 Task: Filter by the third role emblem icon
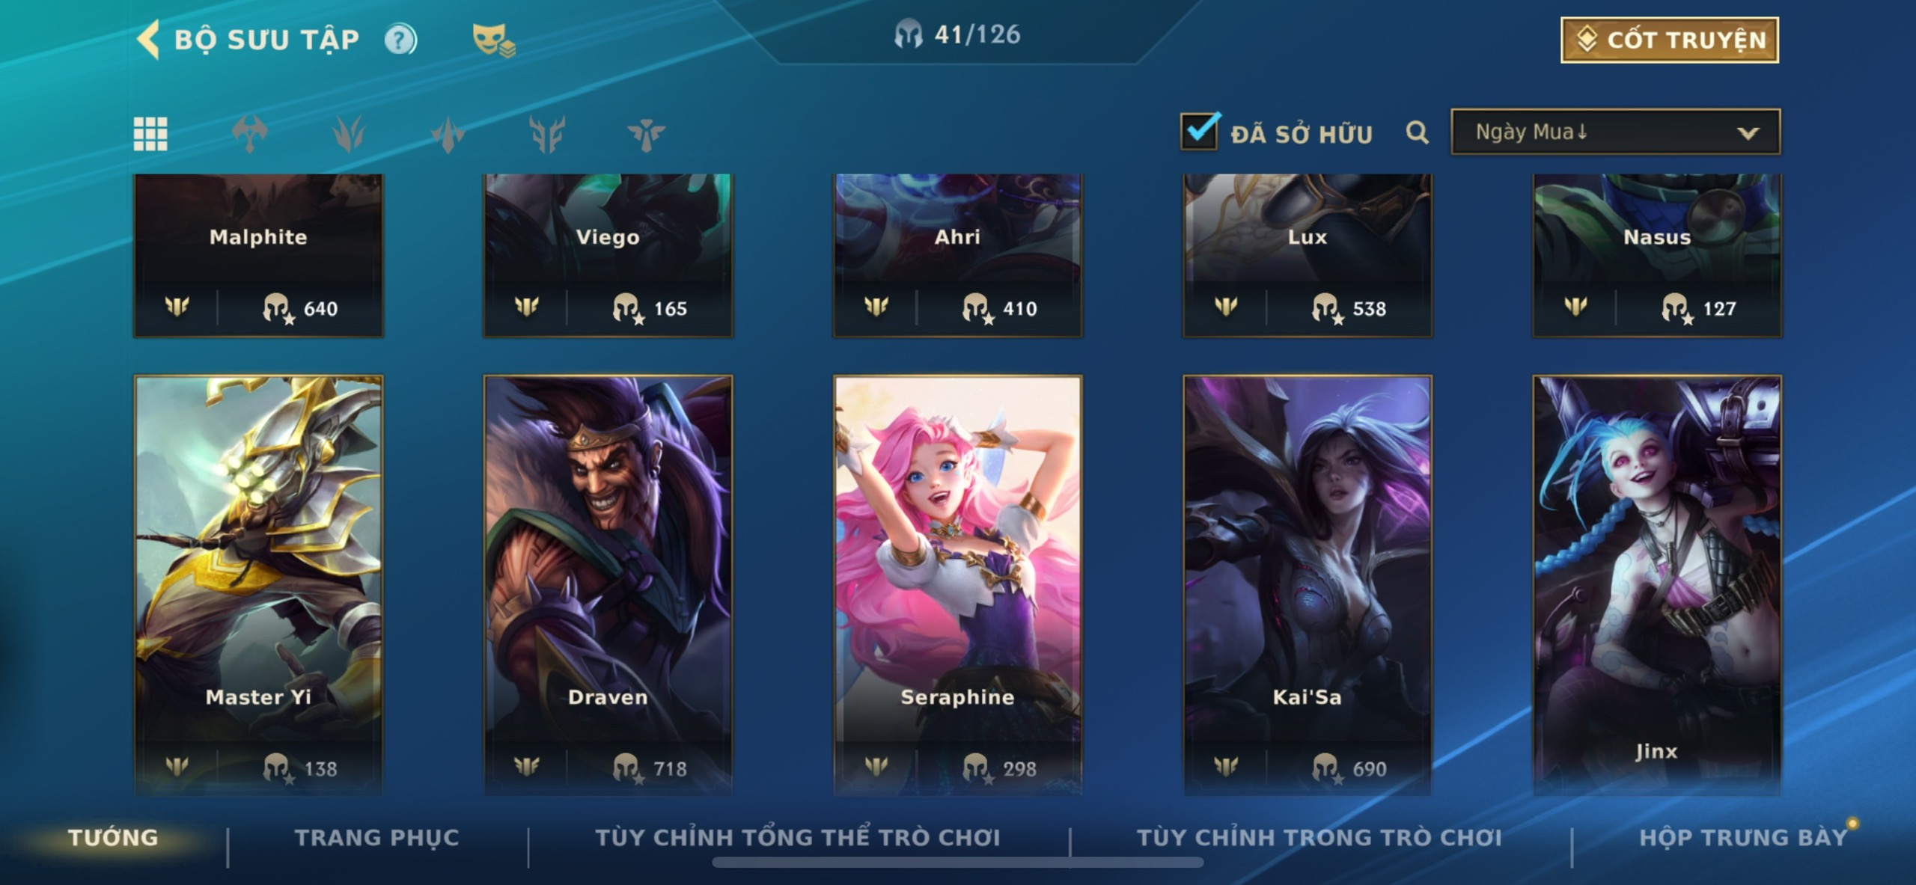click(448, 135)
